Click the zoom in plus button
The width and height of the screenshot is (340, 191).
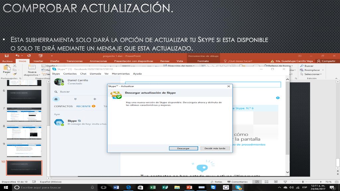click(x=321, y=182)
